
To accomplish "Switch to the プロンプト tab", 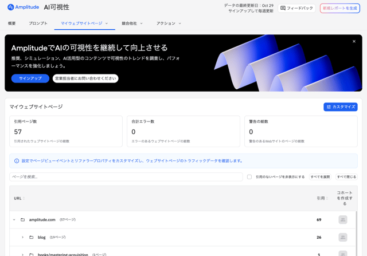I will pos(38,23).
